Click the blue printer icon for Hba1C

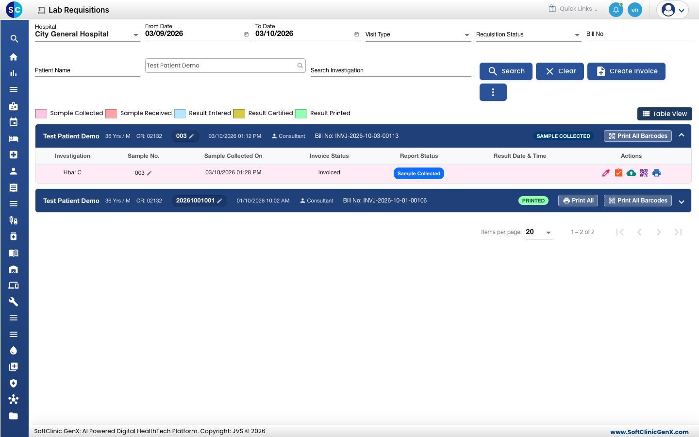pyautogui.click(x=656, y=173)
